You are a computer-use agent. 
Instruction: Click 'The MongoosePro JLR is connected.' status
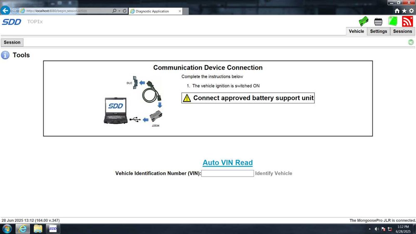coord(383,220)
